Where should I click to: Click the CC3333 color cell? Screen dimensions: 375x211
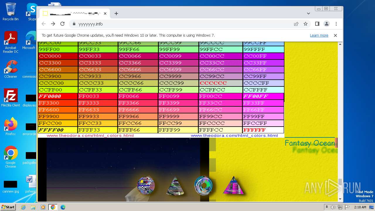[x=98, y=63]
